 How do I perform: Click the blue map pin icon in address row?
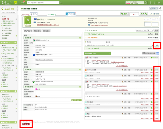click(x=34, y=55)
